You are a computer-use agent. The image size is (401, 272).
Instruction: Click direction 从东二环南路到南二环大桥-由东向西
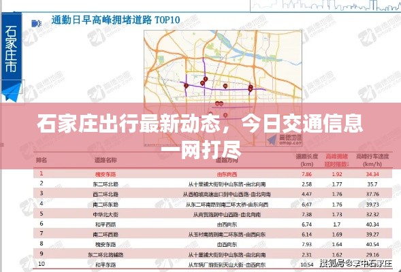click(227, 205)
